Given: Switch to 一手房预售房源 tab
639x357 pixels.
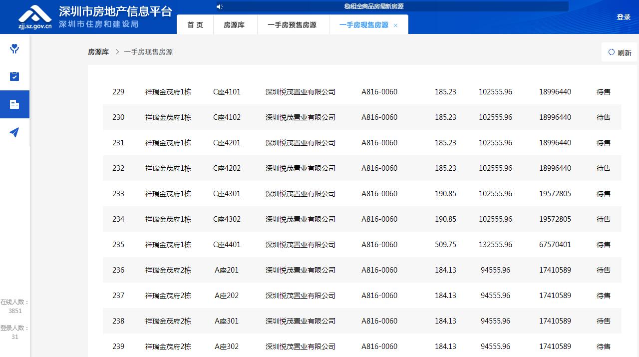Looking at the screenshot, I should click(292, 25).
